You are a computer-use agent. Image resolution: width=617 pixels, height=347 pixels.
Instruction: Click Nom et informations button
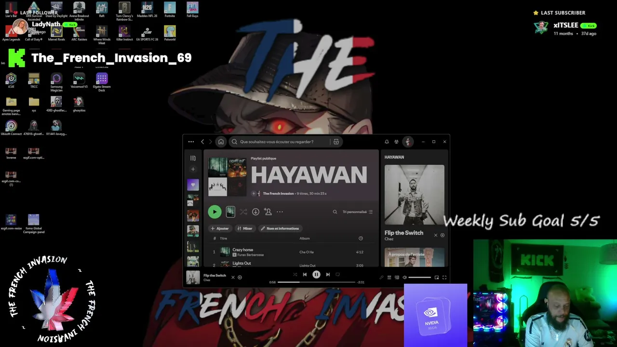coord(280,228)
